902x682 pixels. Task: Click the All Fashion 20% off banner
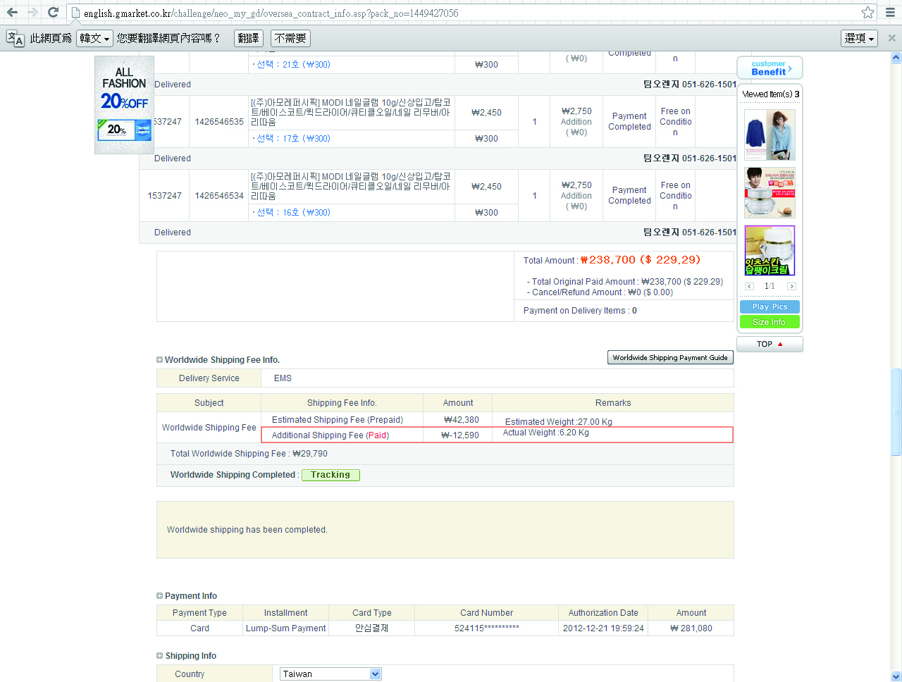tap(124, 105)
